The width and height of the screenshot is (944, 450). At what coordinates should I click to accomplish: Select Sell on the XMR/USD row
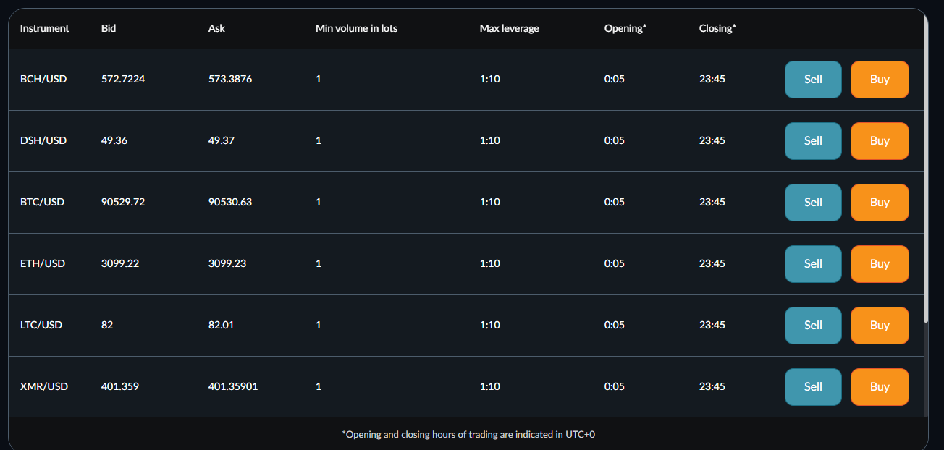click(x=812, y=387)
